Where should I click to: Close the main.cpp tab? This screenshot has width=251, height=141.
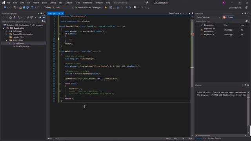[x=62, y=13]
